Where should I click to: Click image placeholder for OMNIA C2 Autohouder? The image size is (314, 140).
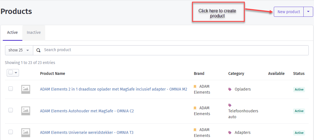point(26,111)
